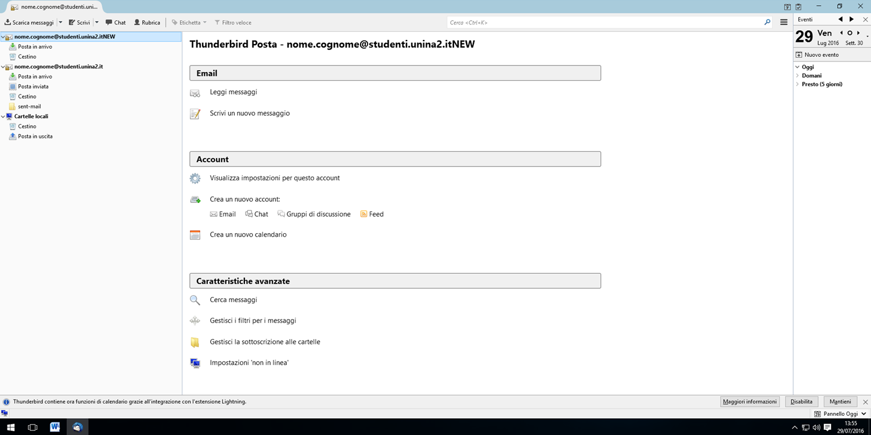
Task: Click Leggi messaggi link
Action: coord(233,92)
